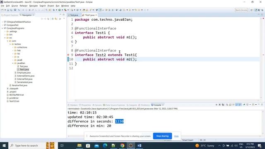Toggle Scroll Lock in the Console toolbar
Image resolution: width=265 pixels, height=149 pixels.
click(x=230, y=105)
